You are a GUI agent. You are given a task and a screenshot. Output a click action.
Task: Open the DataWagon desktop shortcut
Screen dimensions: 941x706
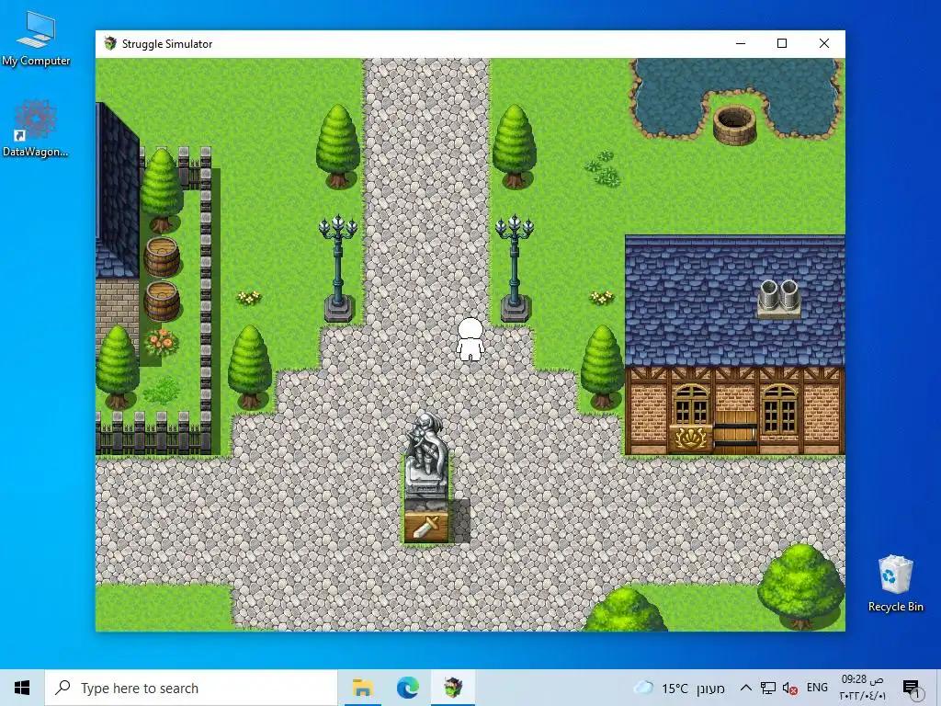[36, 129]
